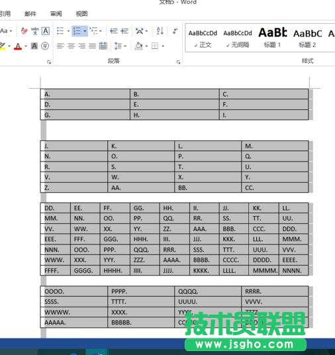Expand the Numbering library dropdown arrow

(x=85, y=31)
